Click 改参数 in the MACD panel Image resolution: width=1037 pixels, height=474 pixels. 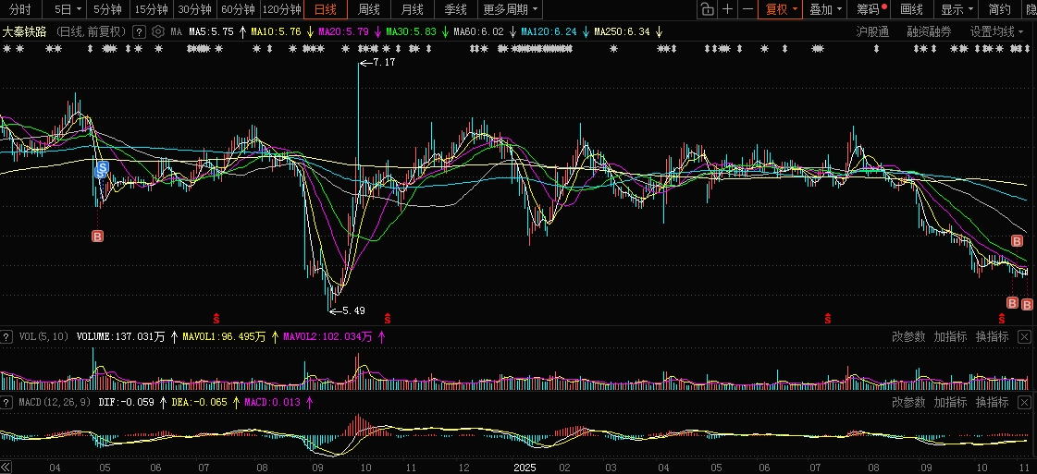point(908,403)
